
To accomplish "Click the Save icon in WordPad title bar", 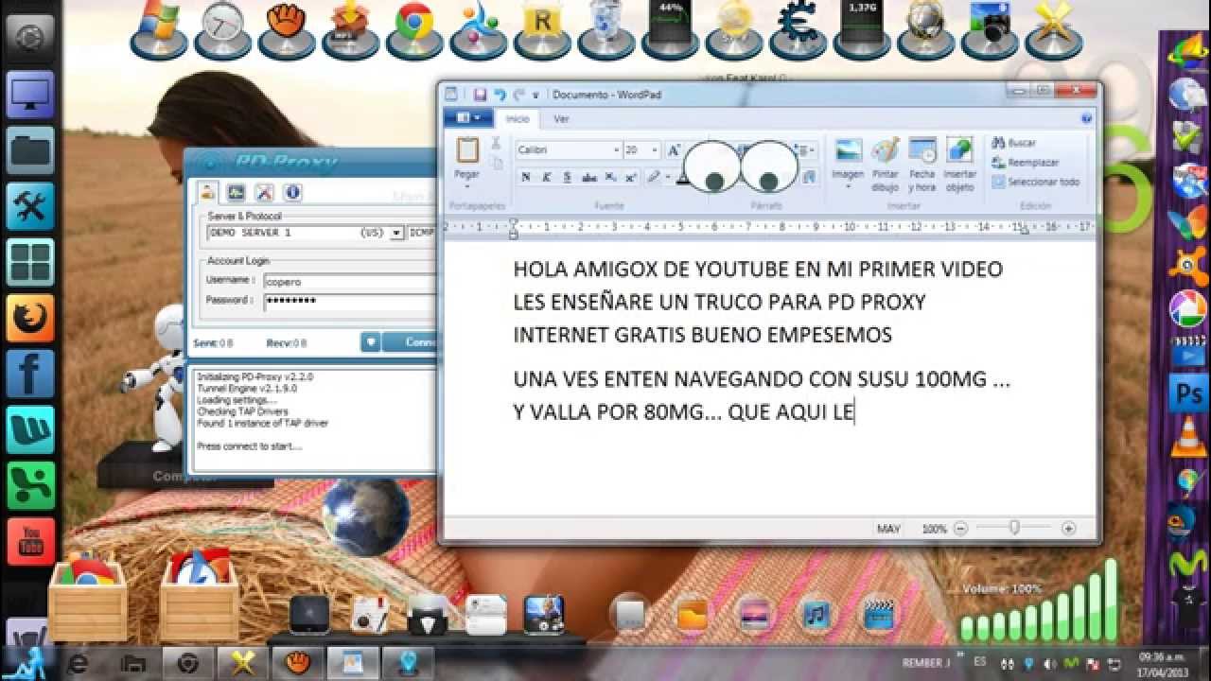I will pos(480,94).
